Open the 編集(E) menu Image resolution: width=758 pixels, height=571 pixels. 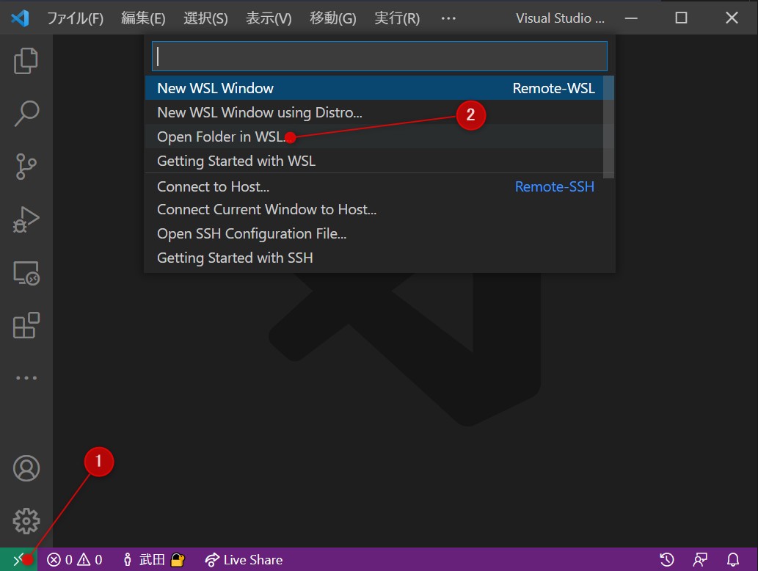pyautogui.click(x=143, y=18)
